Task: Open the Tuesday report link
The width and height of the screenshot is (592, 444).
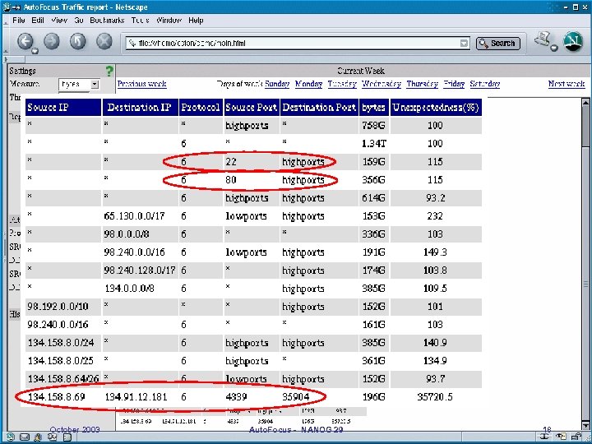Action: 342,84
